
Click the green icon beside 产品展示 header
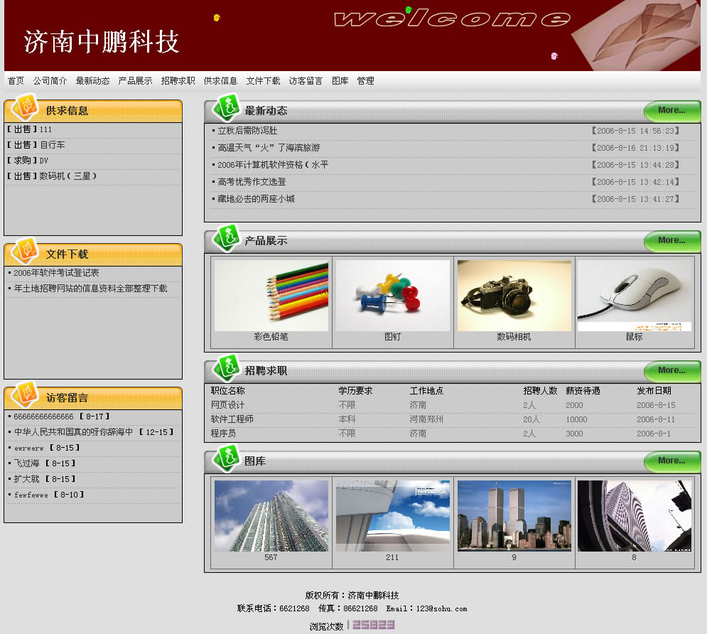[227, 237]
